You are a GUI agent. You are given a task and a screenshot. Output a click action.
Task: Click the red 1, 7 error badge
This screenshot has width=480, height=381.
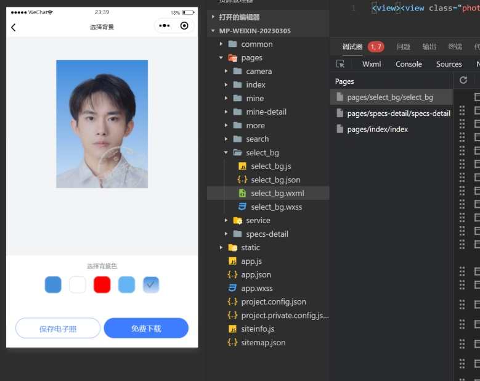(x=376, y=47)
